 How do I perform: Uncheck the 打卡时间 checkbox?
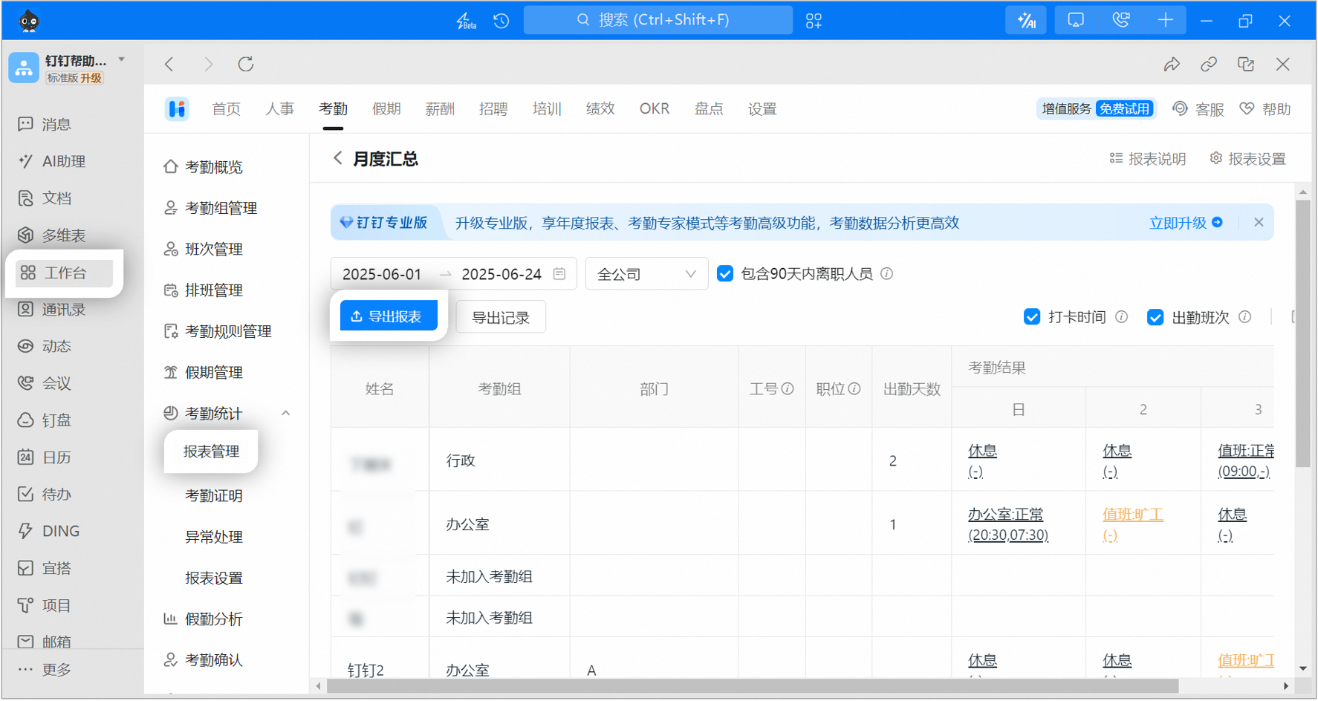(1032, 317)
